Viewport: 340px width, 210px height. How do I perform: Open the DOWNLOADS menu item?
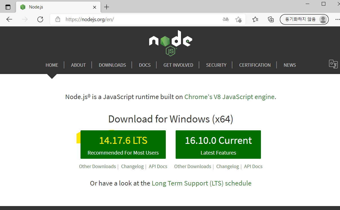[112, 65]
